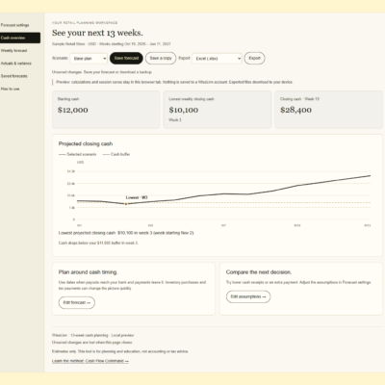
Task: Click the 'Closing cash · Week 13' label
Action: pos(299,99)
